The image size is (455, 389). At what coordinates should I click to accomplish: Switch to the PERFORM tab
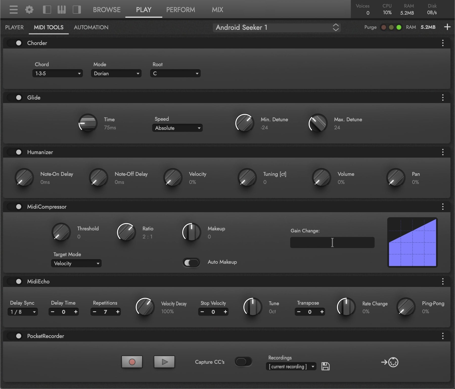180,10
